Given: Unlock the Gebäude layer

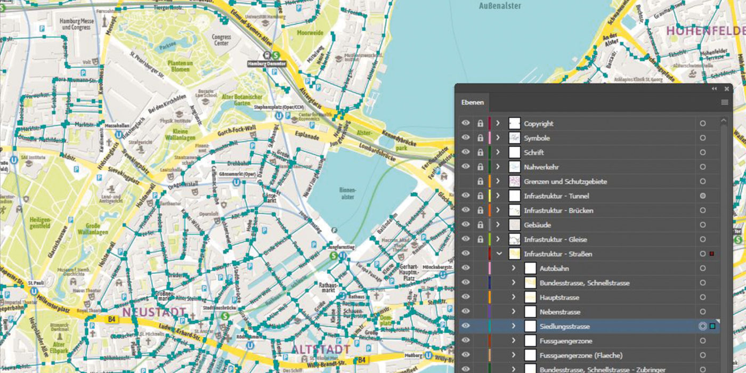Looking at the screenshot, I should tap(480, 224).
